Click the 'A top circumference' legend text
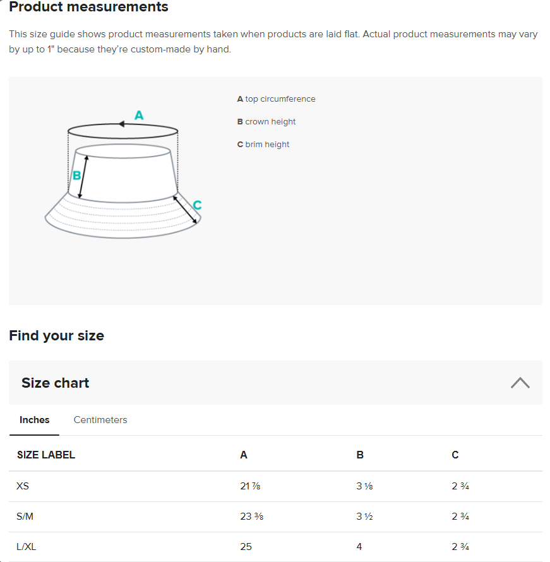 [x=277, y=99]
